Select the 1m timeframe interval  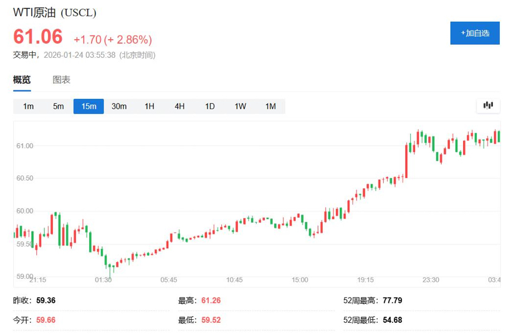[x=29, y=106]
